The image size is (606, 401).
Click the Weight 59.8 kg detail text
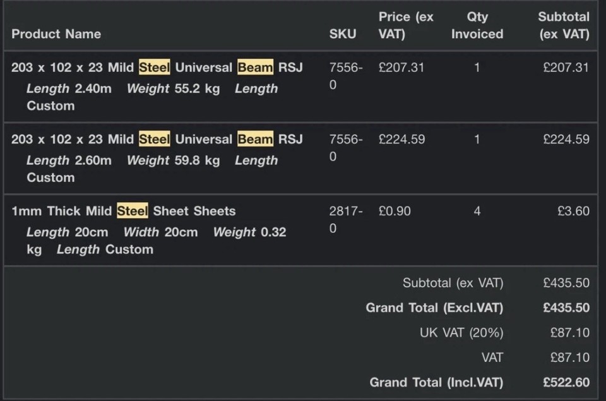click(173, 160)
